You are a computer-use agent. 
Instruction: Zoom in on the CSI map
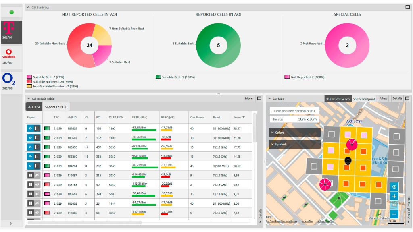(394, 196)
